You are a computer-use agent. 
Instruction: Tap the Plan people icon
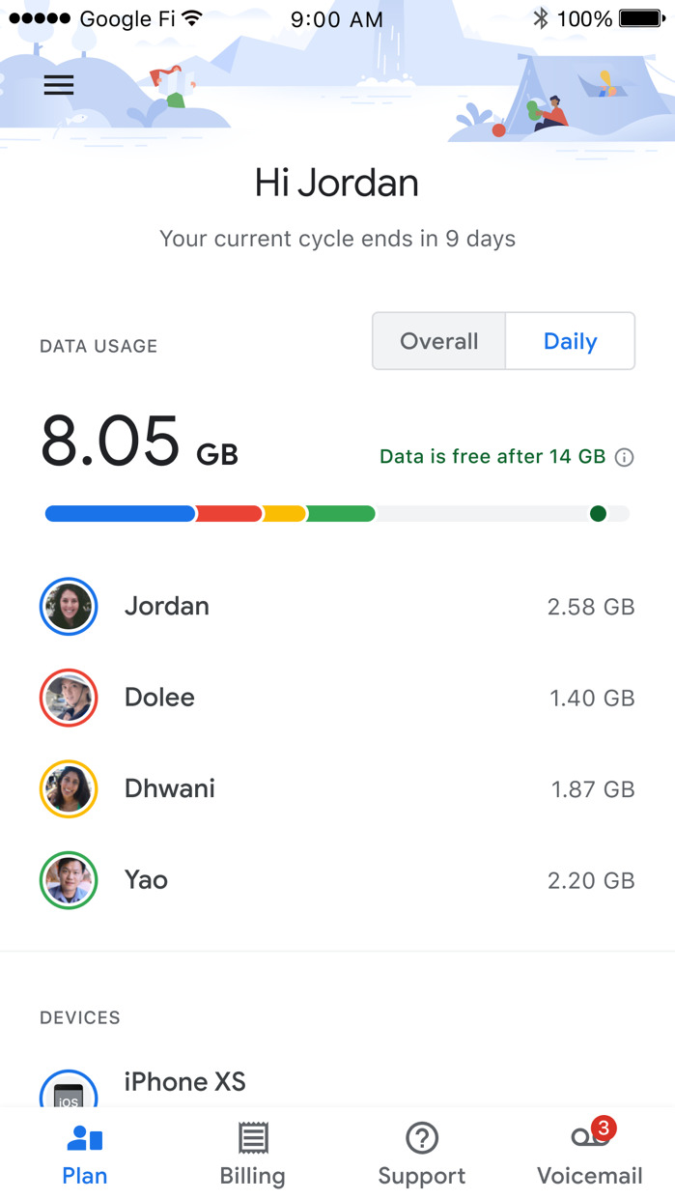point(85,1138)
